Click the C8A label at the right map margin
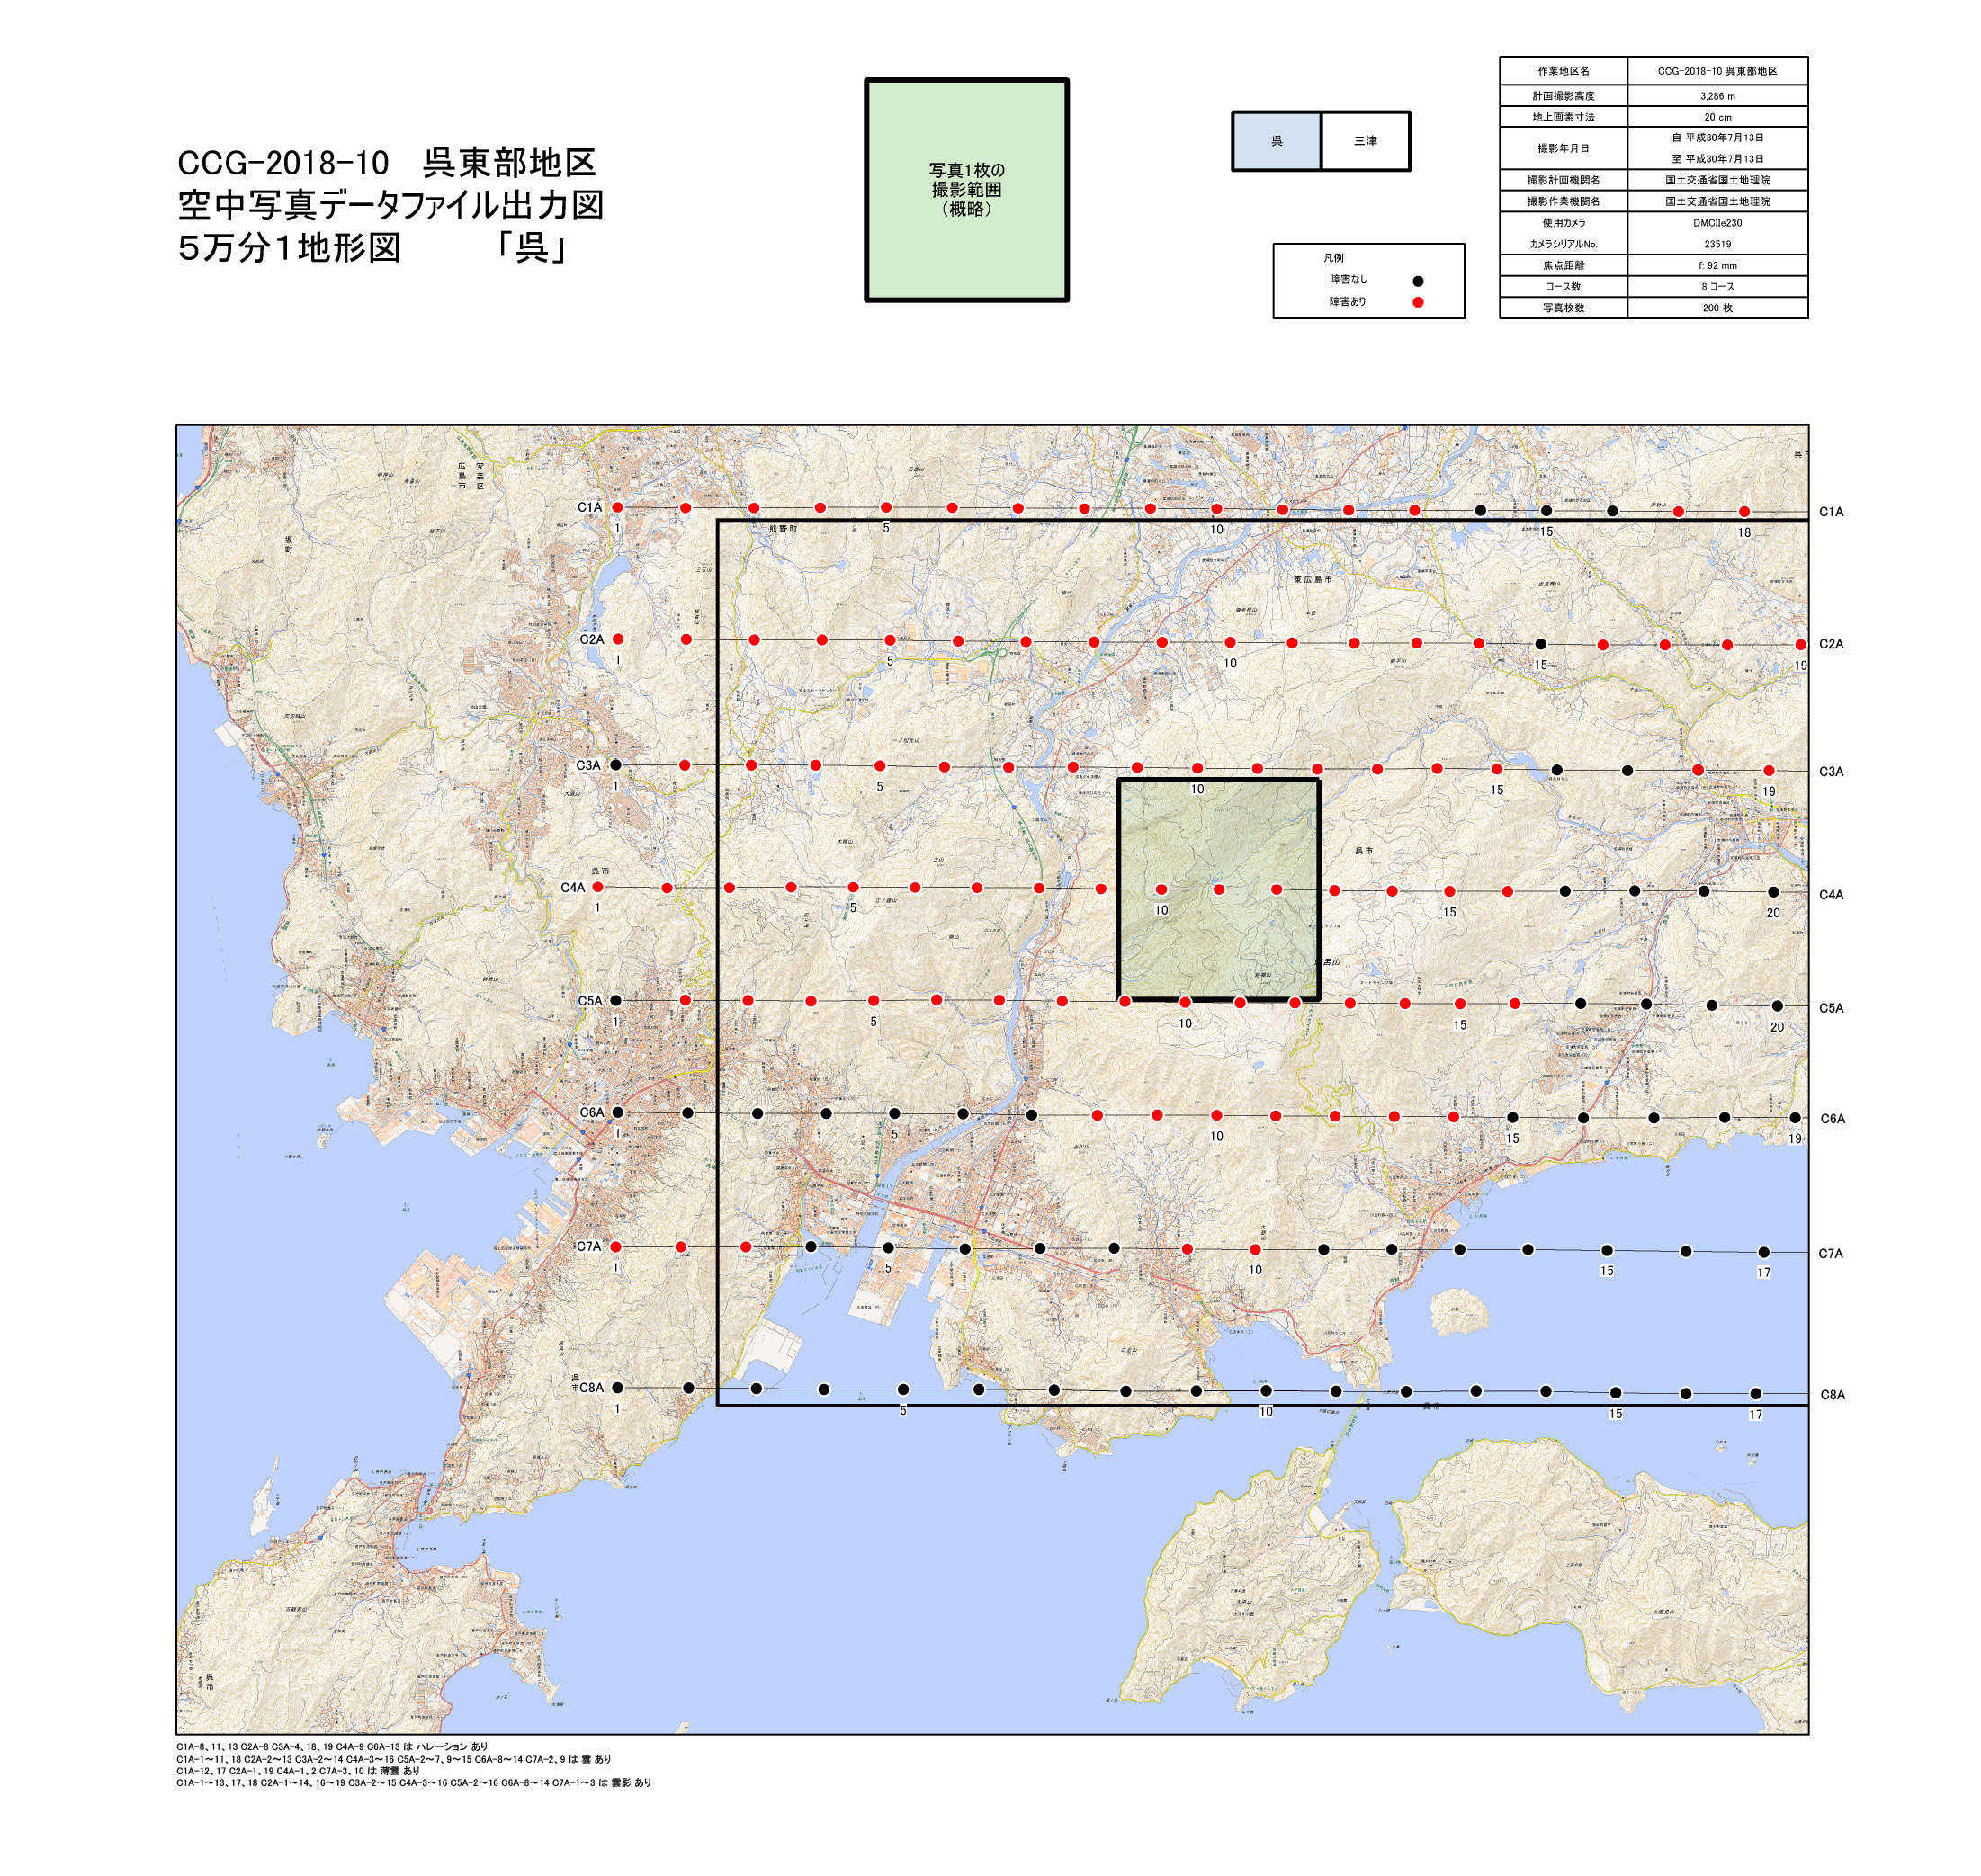The image size is (1981, 1876). tap(1832, 1395)
